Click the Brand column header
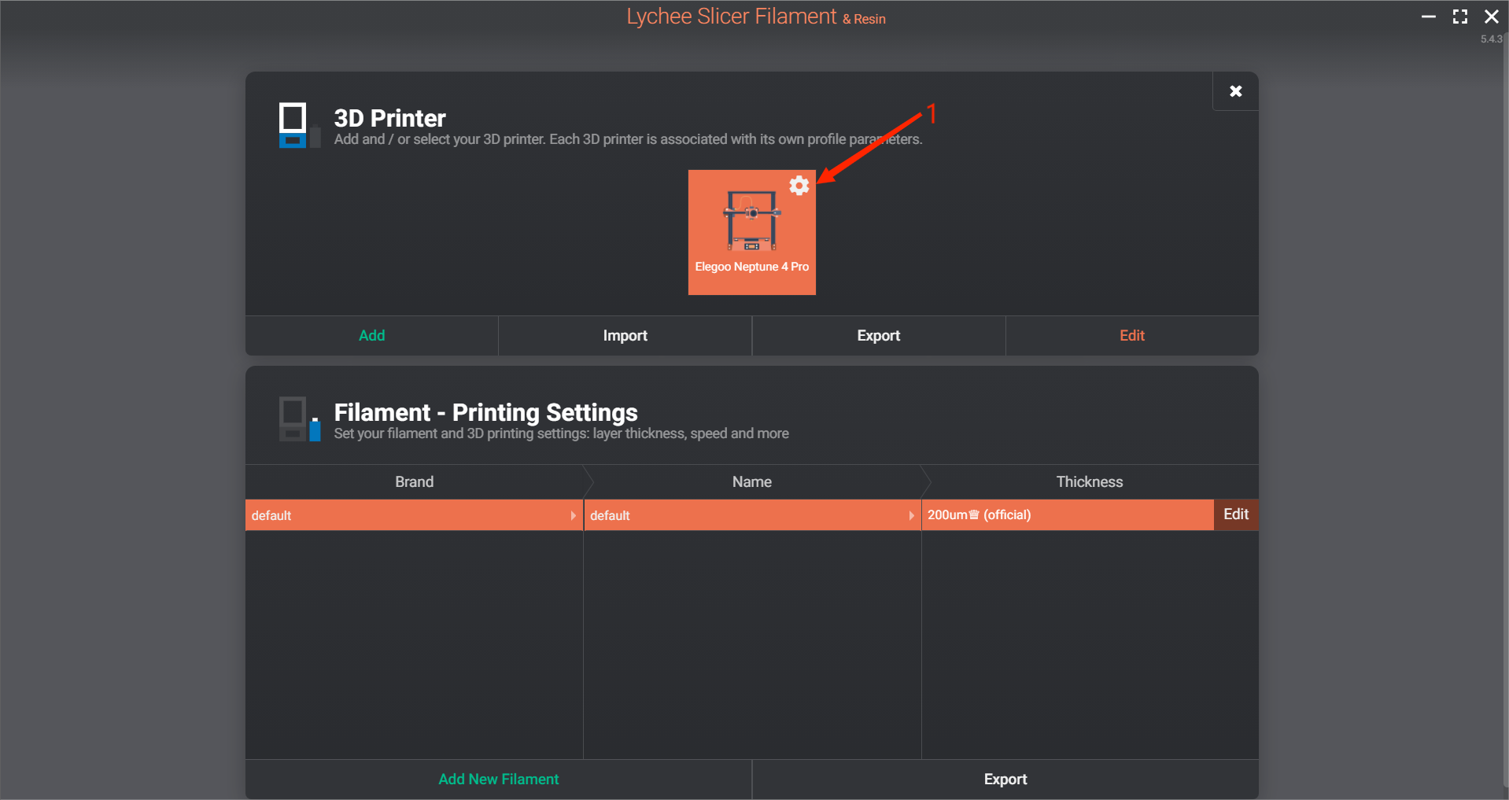1509x800 pixels. click(414, 482)
